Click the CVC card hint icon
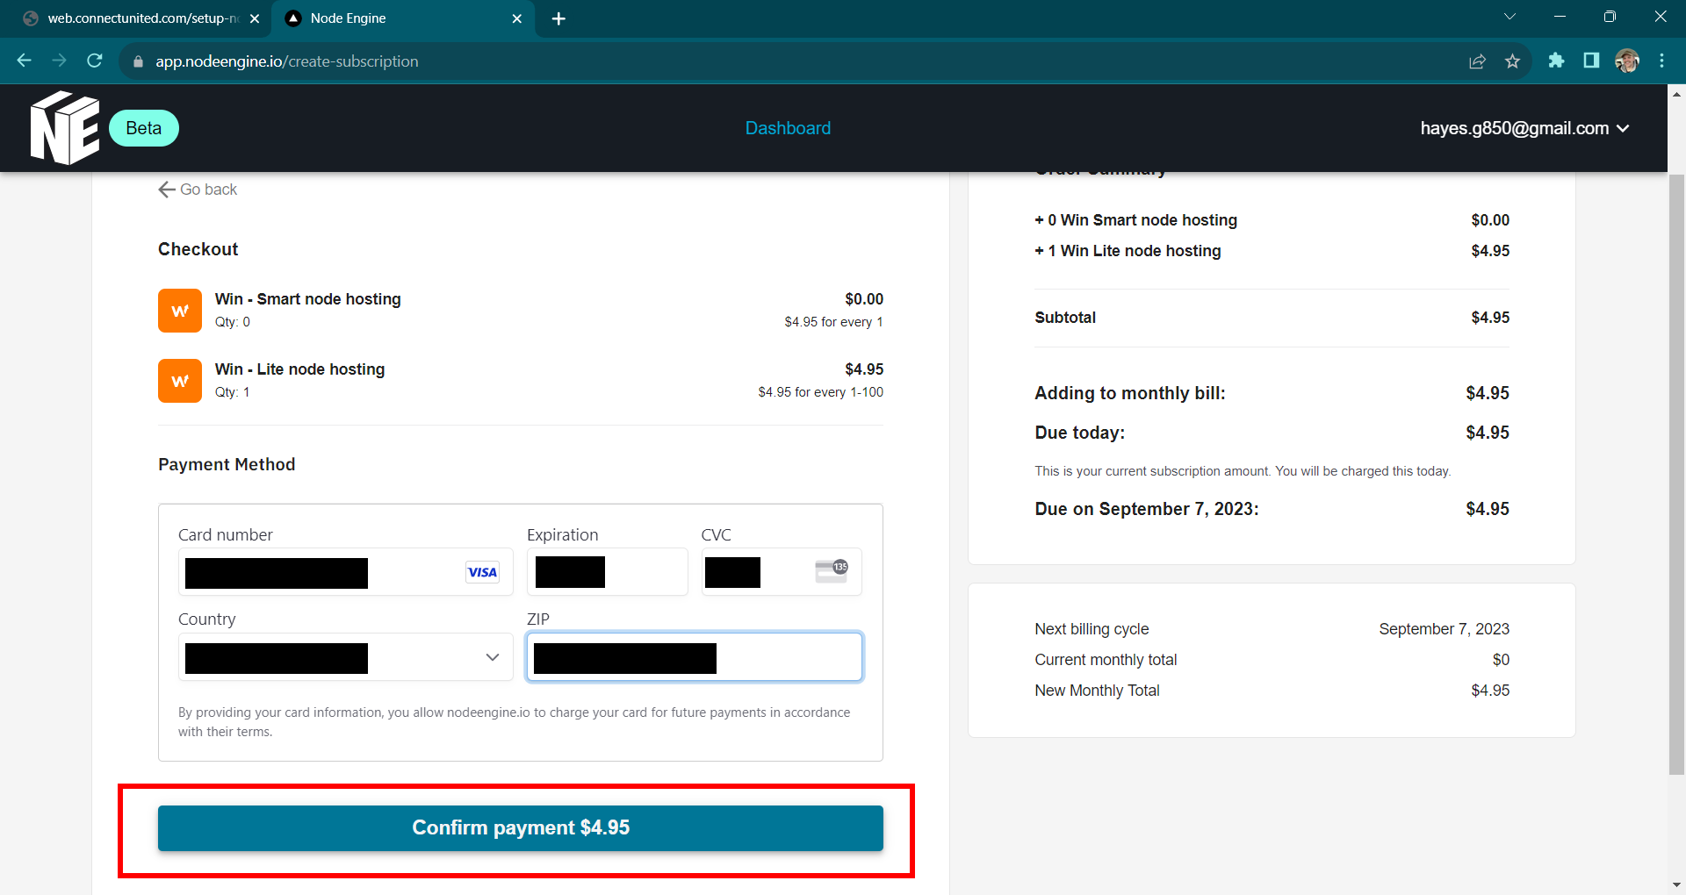 point(832,571)
